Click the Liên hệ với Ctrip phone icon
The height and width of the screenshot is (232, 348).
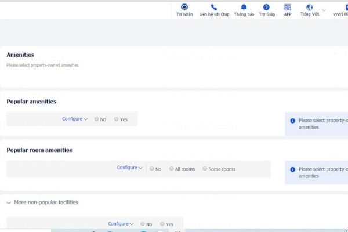213,8
